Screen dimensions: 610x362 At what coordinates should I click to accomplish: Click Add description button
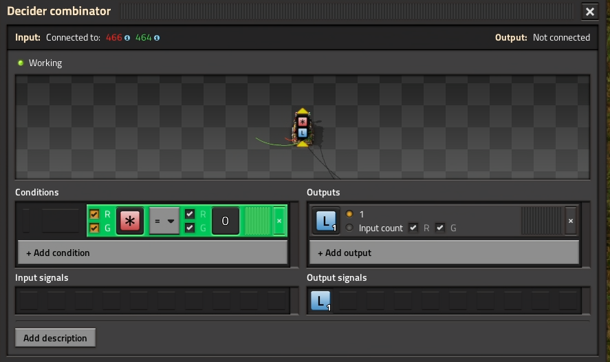coord(55,338)
